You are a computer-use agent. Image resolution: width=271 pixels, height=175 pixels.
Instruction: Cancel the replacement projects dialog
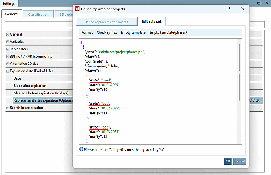pyautogui.click(x=240, y=161)
